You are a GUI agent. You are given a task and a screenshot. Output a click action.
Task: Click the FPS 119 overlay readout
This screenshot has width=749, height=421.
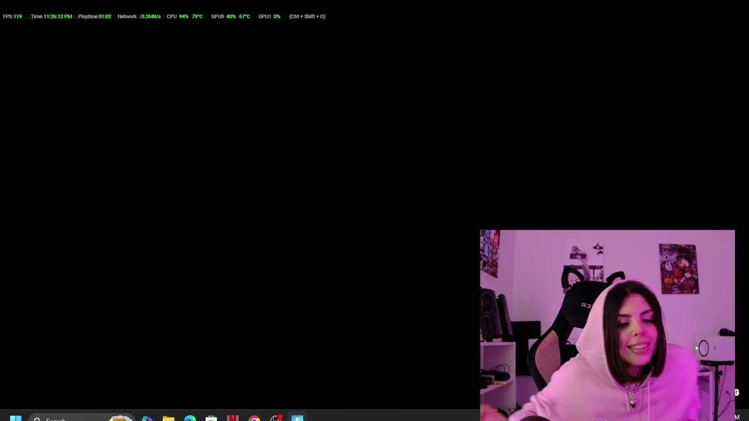[12, 16]
